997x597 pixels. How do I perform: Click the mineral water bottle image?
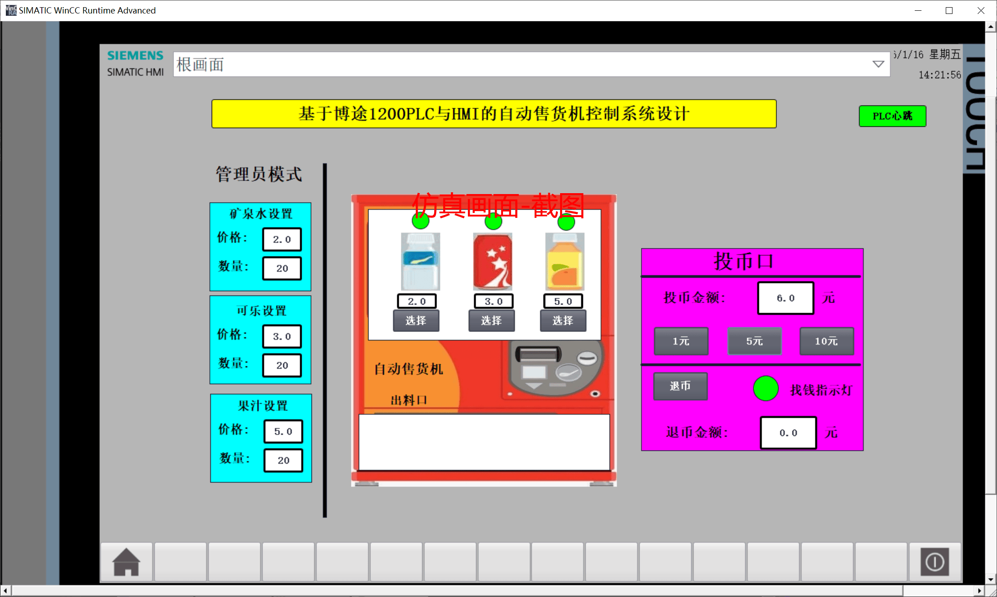point(420,261)
